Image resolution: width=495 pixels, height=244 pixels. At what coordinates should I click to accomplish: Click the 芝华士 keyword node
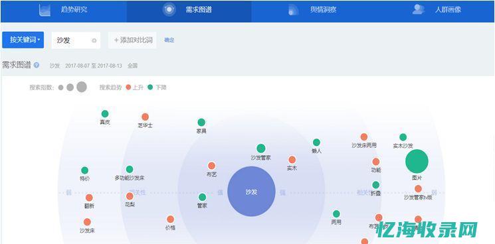(x=145, y=117)
